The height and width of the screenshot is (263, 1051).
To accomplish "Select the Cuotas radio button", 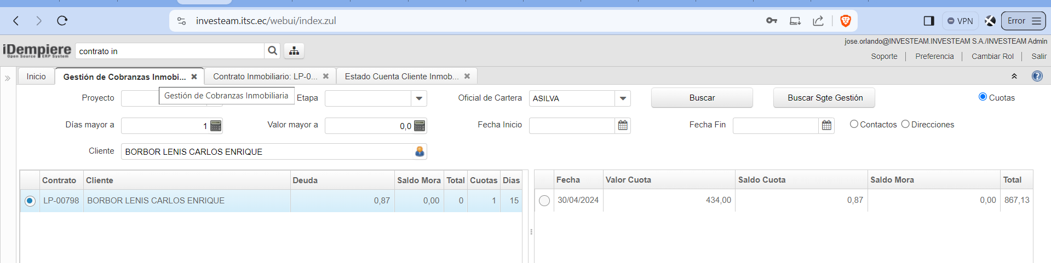I will click(x=983, y=97).
